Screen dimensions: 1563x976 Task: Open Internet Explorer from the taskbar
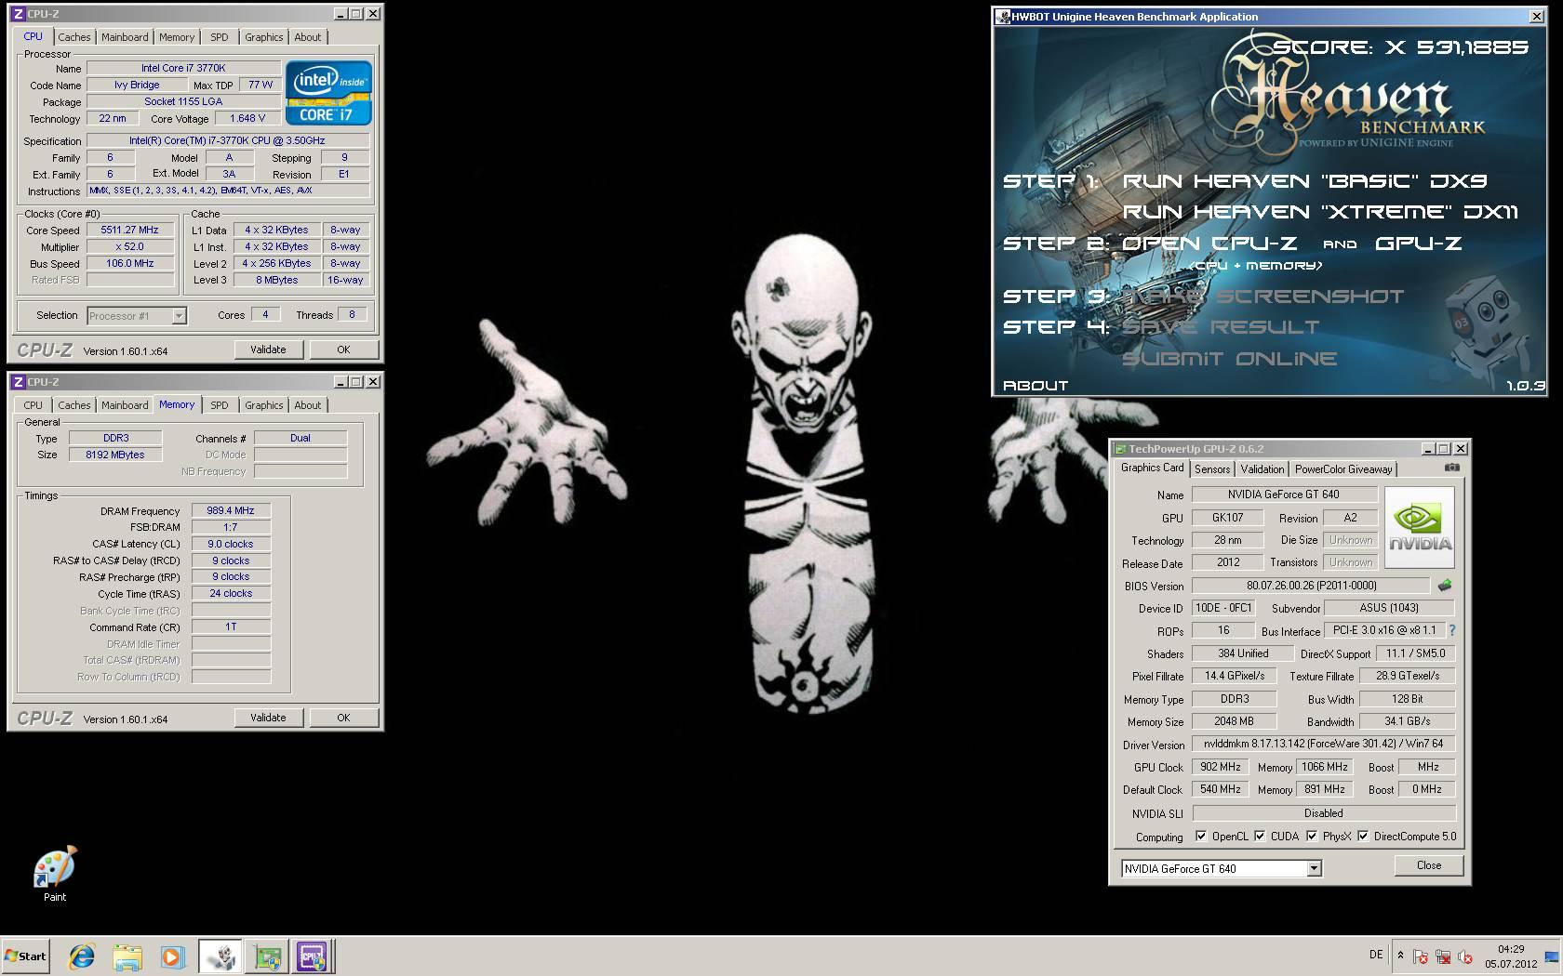click(82, 956)
